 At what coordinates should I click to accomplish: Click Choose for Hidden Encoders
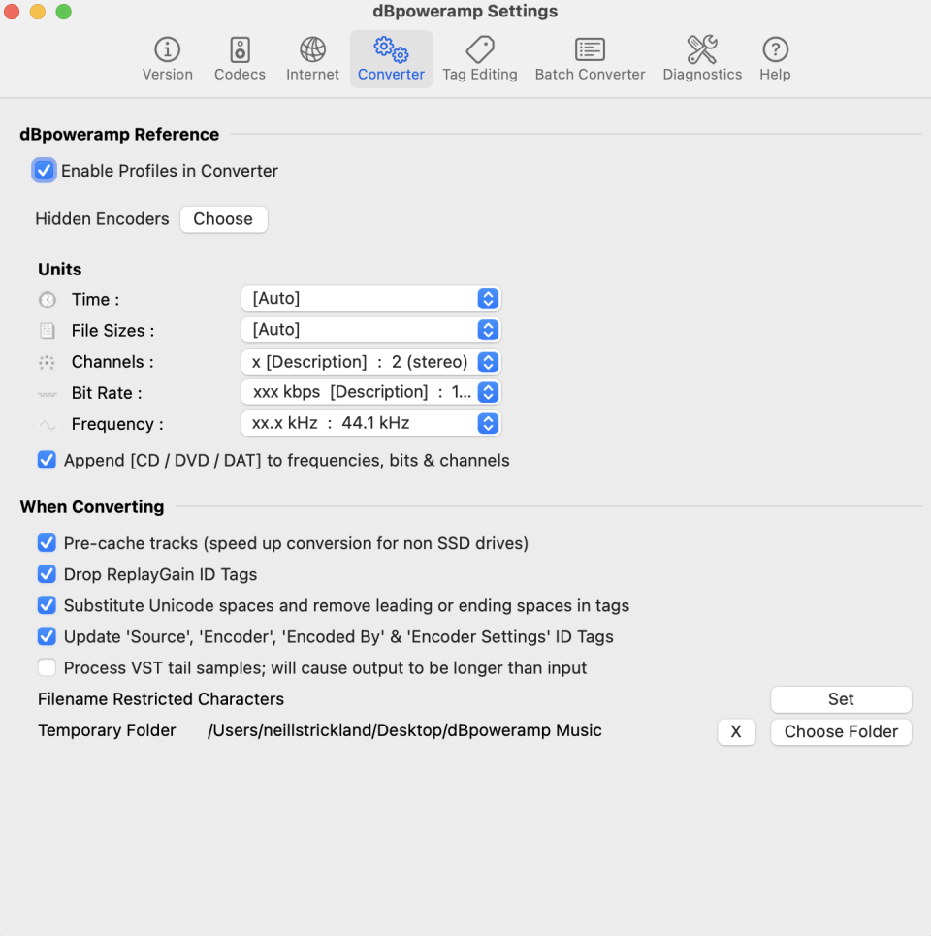coord(223,219)
